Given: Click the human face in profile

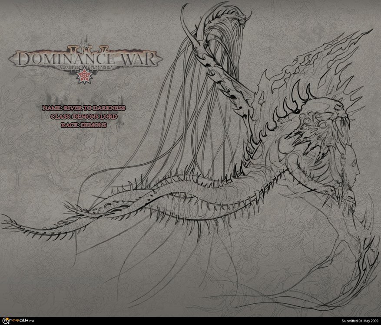Looking at the screenshot, I should click(351, 167).
